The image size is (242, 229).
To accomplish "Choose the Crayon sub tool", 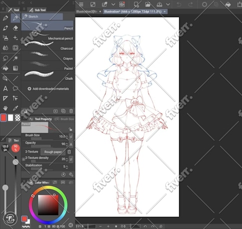I will pos(47,56).
